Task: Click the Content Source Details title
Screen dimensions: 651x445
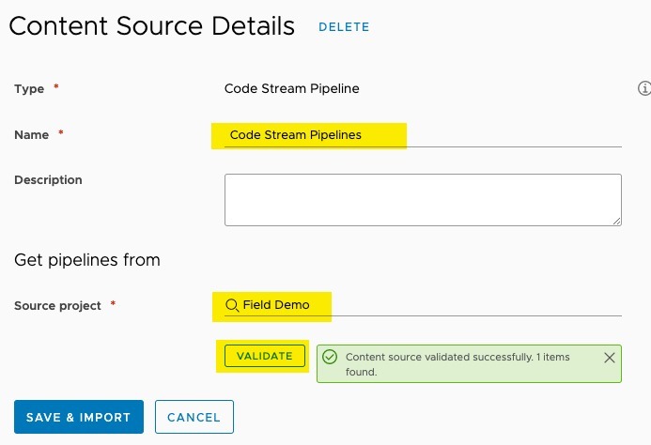Action: [x=152, y=26]
